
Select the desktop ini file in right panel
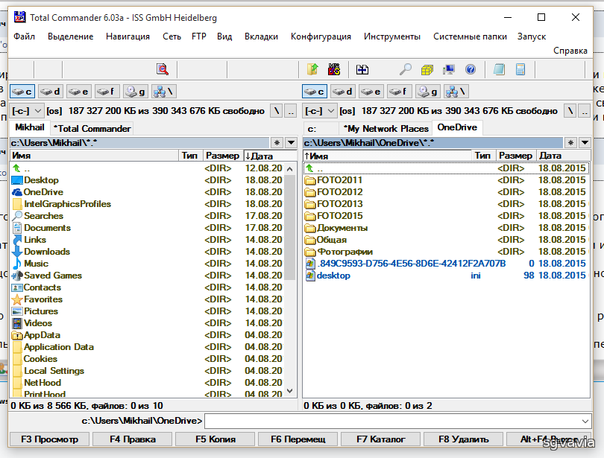pyautogui.click(x=447, y=276)
